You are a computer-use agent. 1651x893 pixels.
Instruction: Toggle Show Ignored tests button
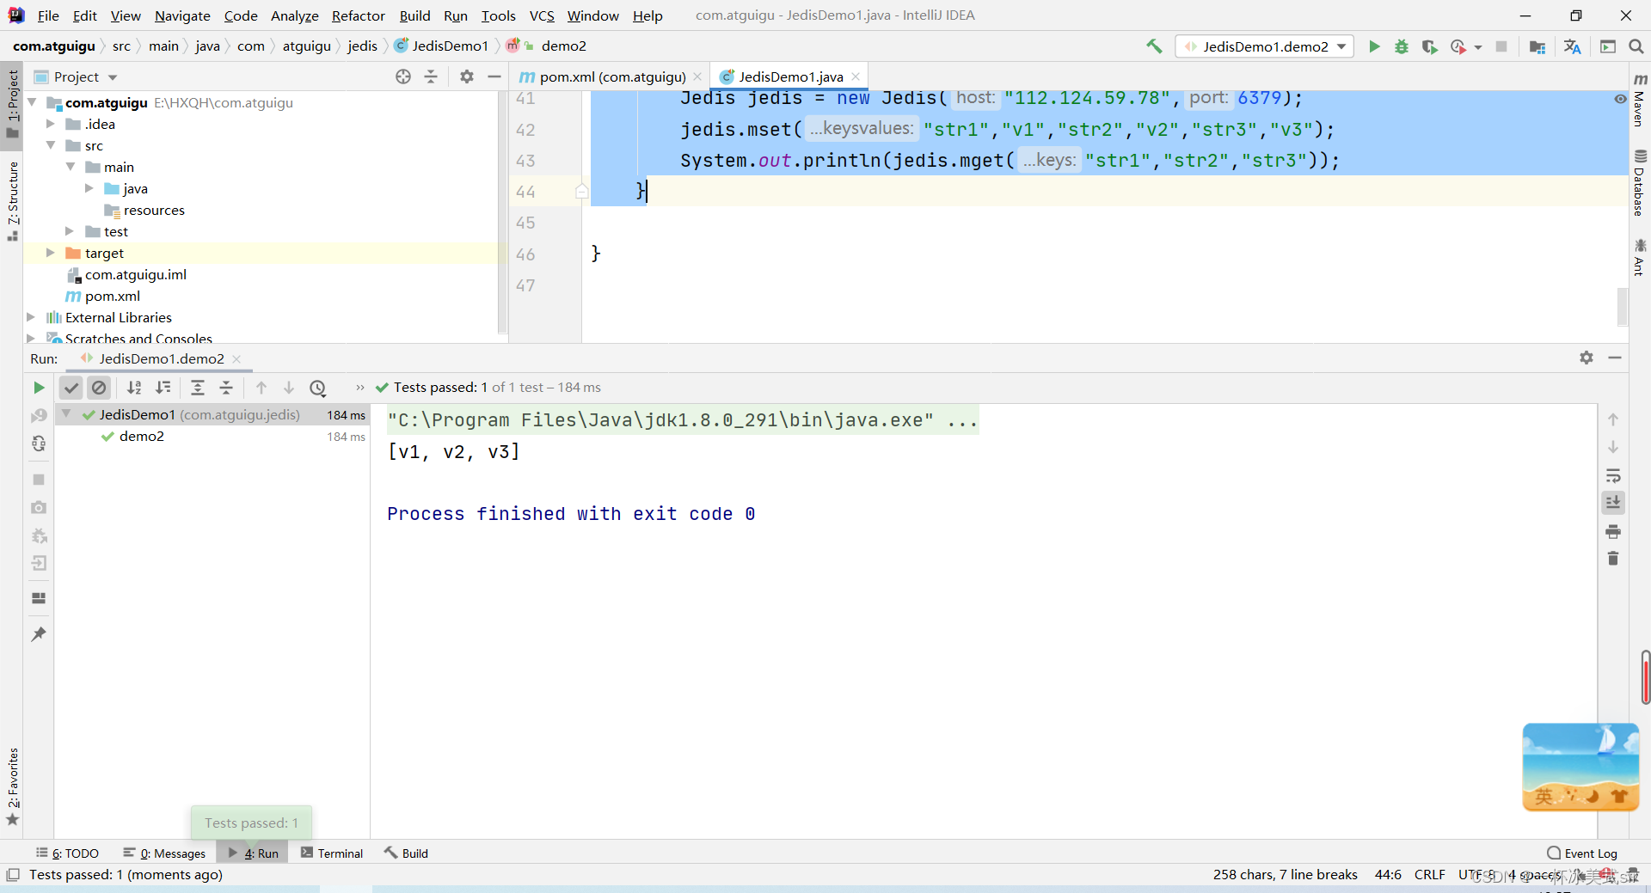click(100, 388)
